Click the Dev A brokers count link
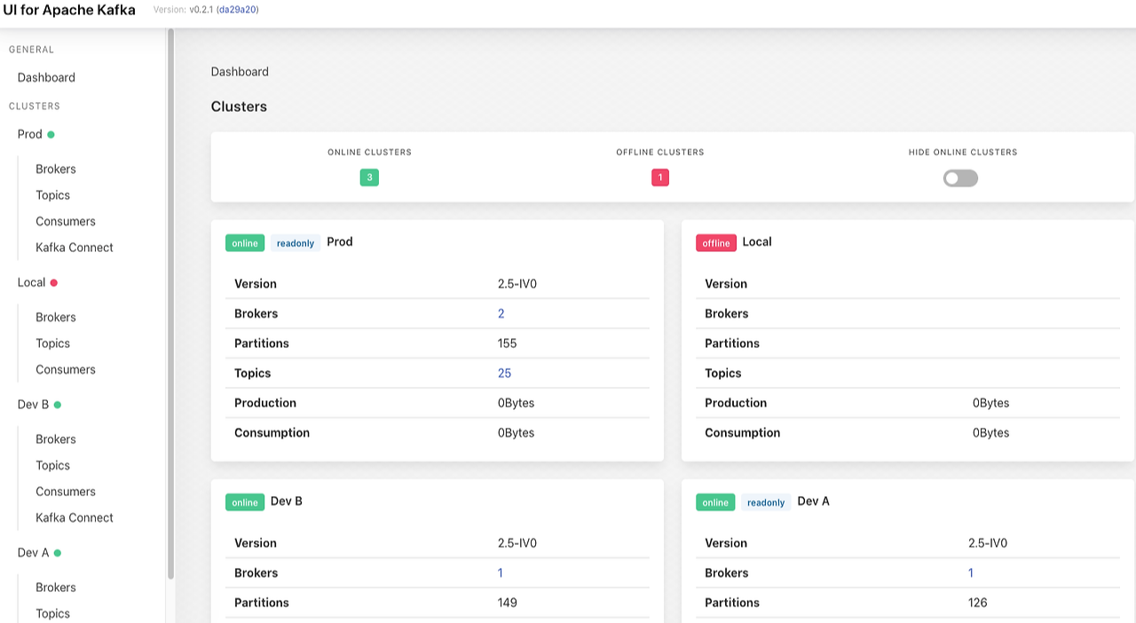Screen dimensions: 1136x623 click(971, 572)
